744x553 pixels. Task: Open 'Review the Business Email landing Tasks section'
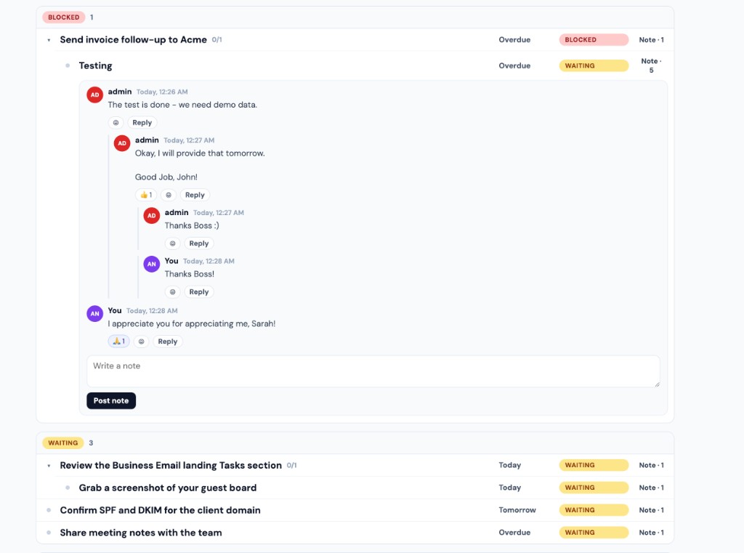[171, 465]
